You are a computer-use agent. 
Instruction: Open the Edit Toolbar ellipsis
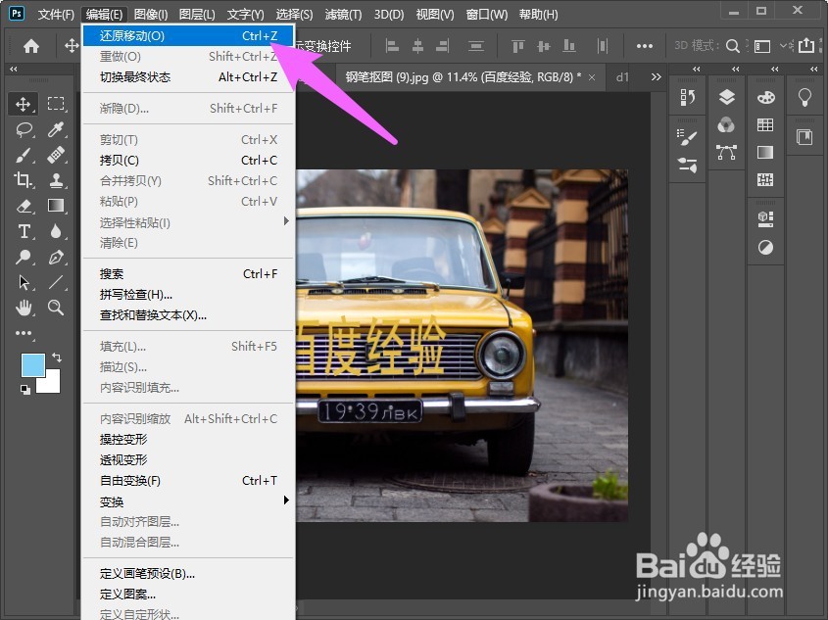(x=24, y=333)
